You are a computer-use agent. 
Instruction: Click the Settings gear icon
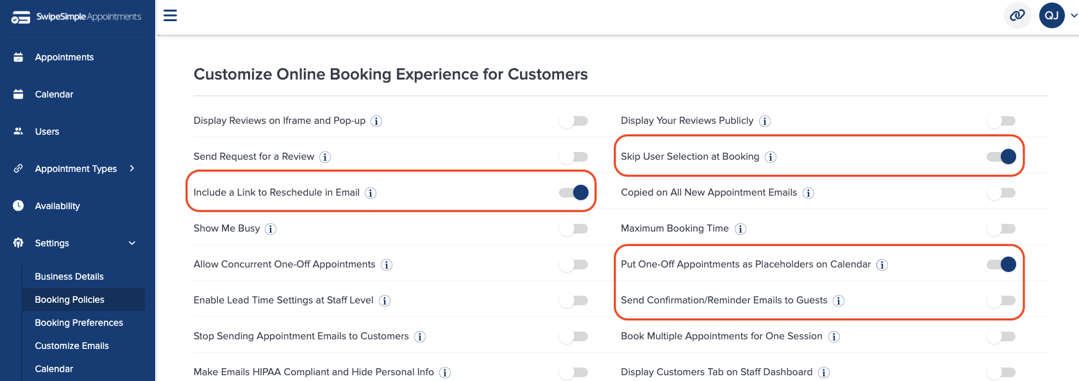pyautogui.click(x=19, y=243)
